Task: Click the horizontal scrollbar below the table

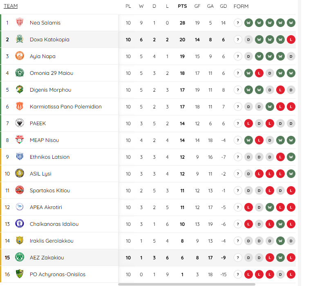Action: (x=187, y=284)
